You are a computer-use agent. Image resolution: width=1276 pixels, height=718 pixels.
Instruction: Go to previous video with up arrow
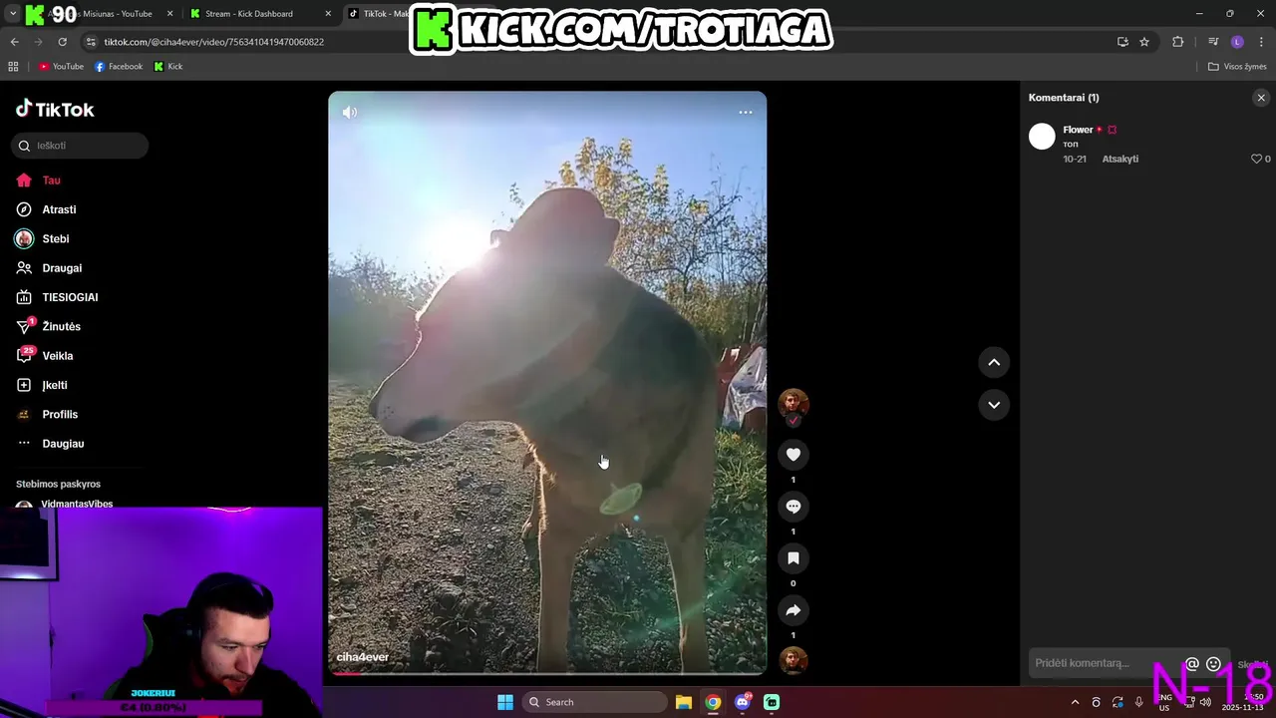coord(994,363)
